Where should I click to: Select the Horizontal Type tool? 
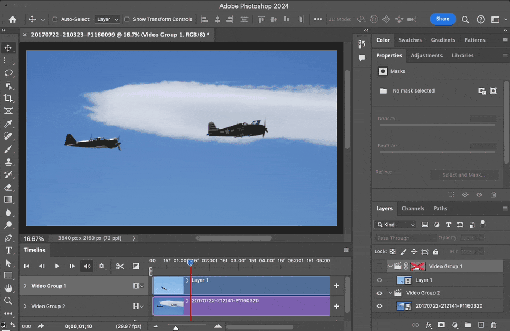click(x=8, y=250)
